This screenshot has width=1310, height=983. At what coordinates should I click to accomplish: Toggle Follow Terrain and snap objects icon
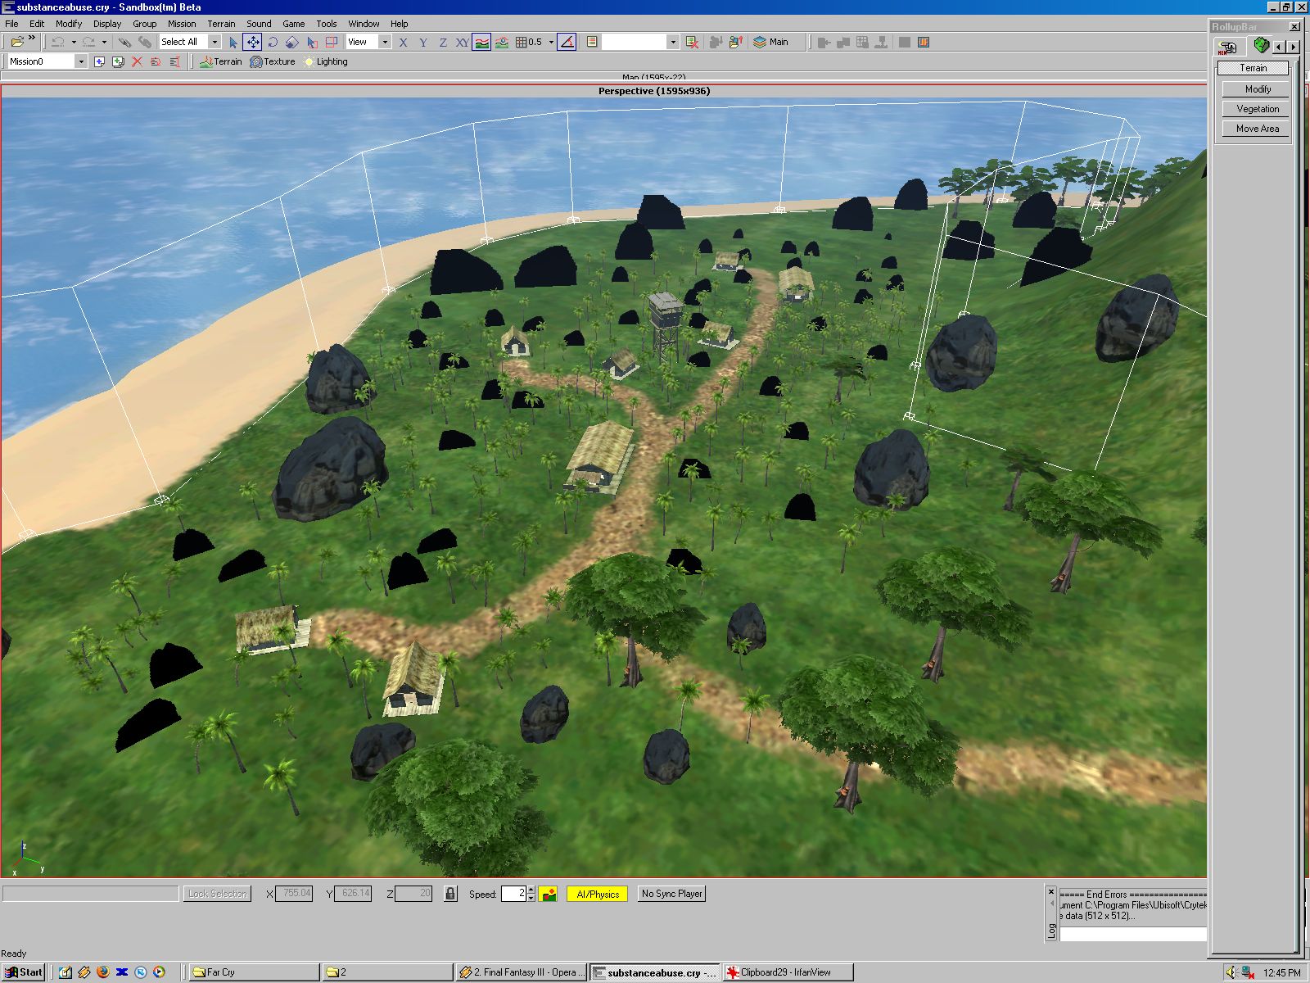(x=502, y=42)
